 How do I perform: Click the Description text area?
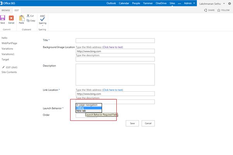pyautogui.click(x=115, y=75)
